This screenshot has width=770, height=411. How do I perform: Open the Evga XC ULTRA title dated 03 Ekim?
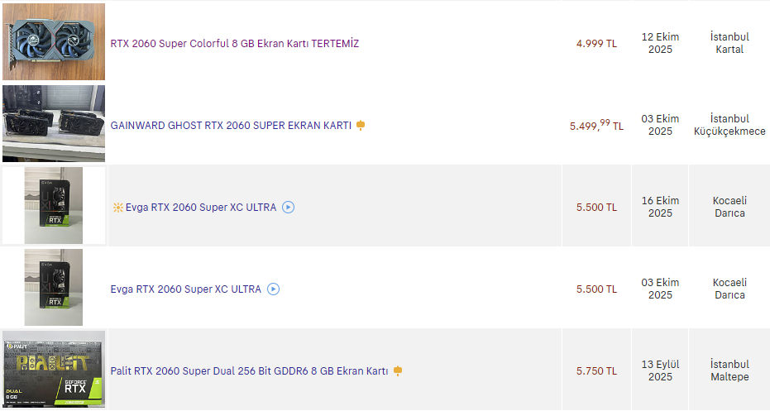pyautogui.click(x=185, y=289)
